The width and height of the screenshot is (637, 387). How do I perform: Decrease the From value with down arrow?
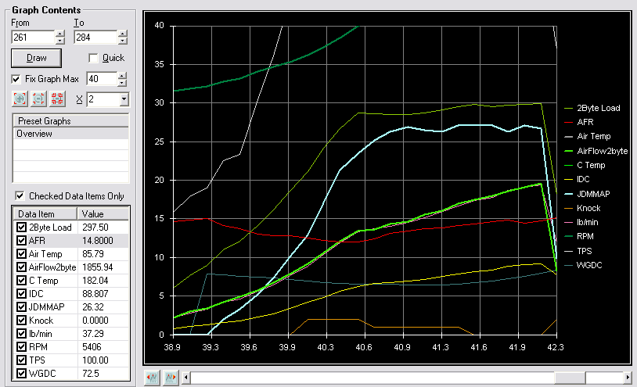click(x=60, y=41)
